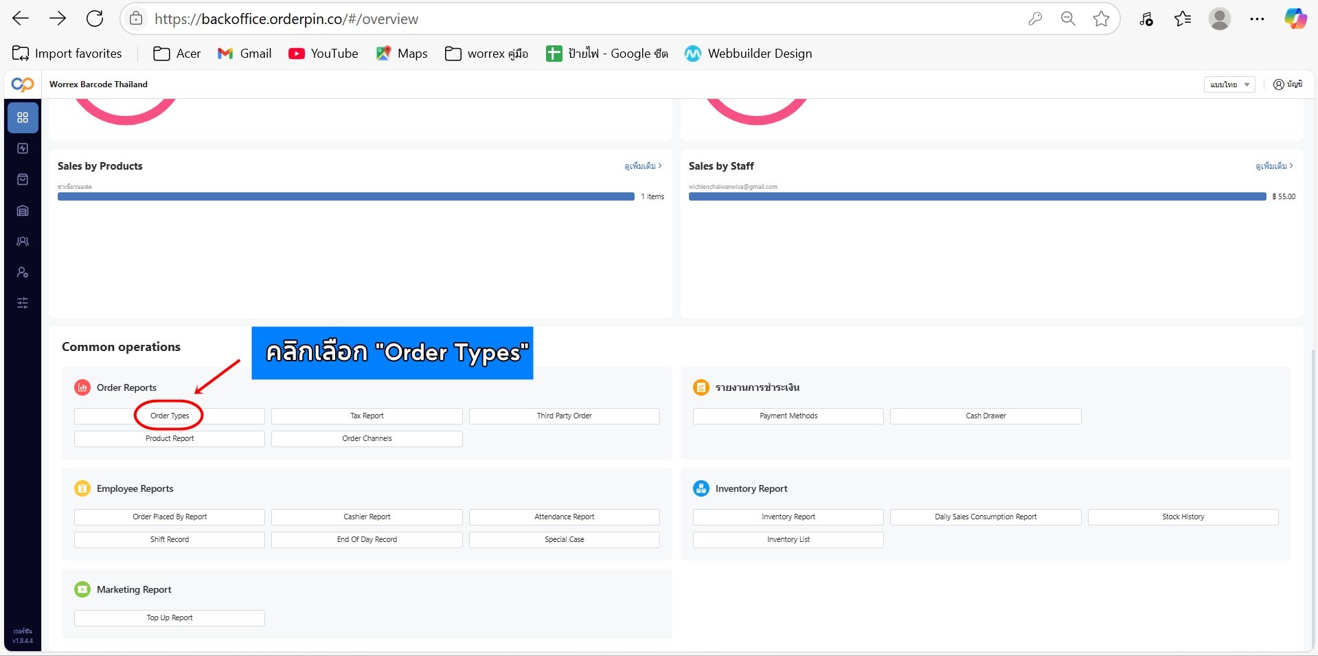Click the Sales by Products progress bar
The image size is (1318, 656).
[346, 196]
